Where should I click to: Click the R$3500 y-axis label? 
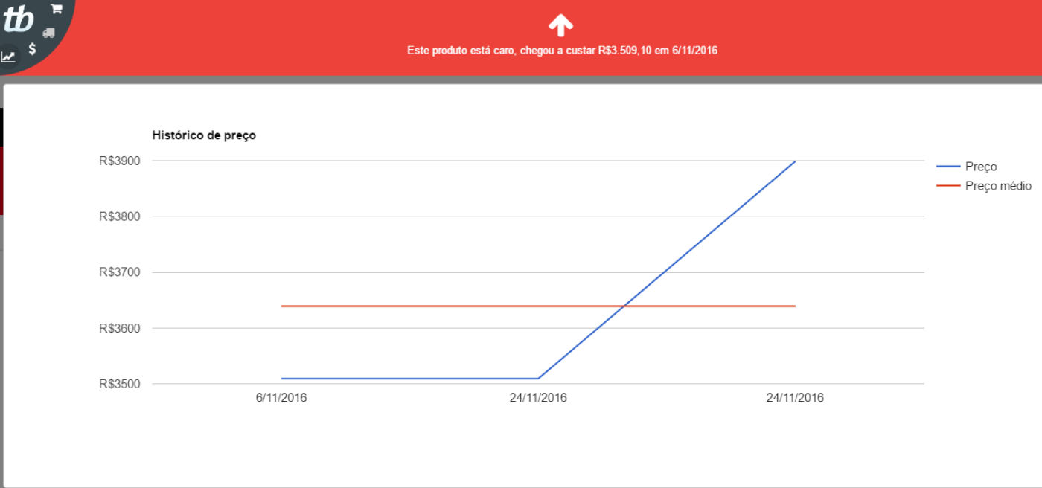point(120,384)
